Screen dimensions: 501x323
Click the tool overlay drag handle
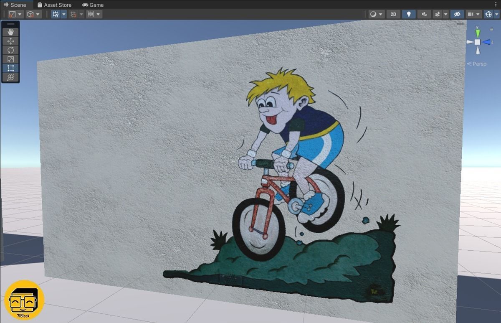(10, 24)
